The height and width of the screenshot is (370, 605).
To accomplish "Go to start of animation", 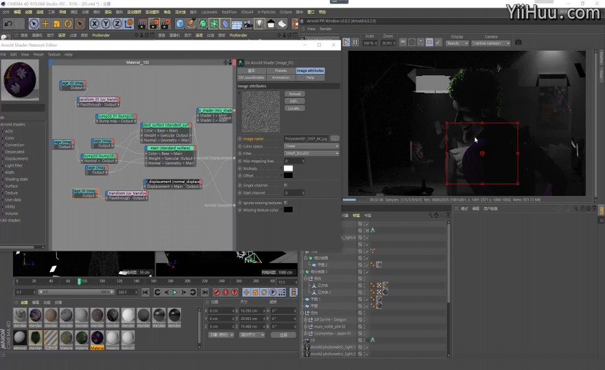I will tap(145, 293).
